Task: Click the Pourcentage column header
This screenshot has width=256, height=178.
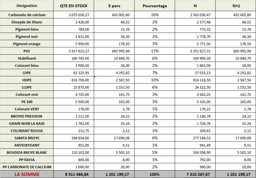Action: [x=155, y=6]
